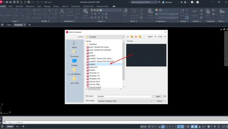The width and height of the screenshot is (228, 129).
Task: Open the Tools dropdown in the dialog
Action: coord(161,37)
